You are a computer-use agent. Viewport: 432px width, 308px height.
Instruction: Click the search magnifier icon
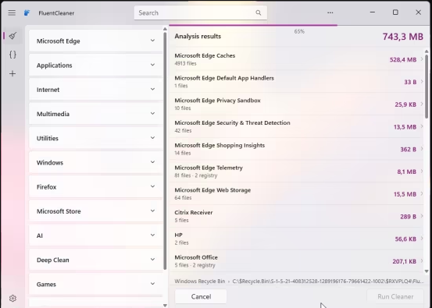pyautogui.click(x=258, y=12)
